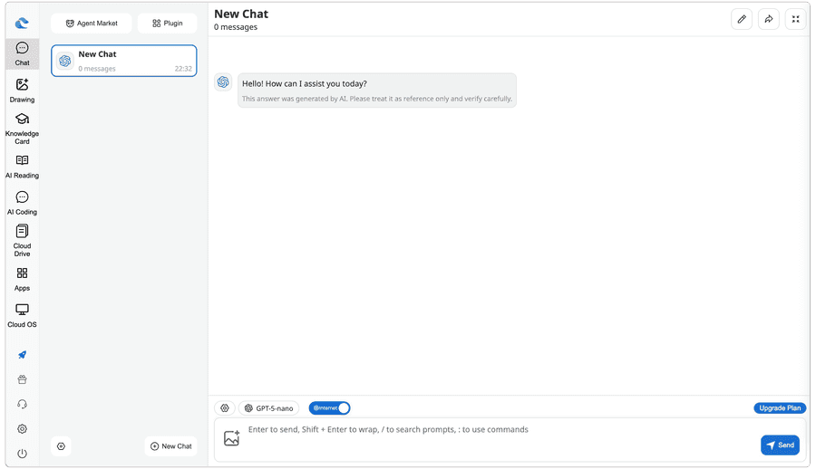Image resolution: width=816 pixels, height=469 pixels.
Task: Open Cloud Drive
Action: pos(22,241)
